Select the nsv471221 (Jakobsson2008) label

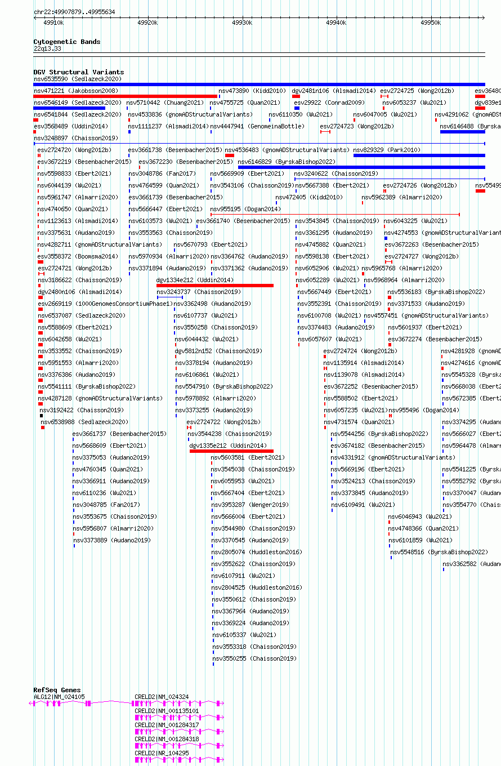(x=76, y=91)
